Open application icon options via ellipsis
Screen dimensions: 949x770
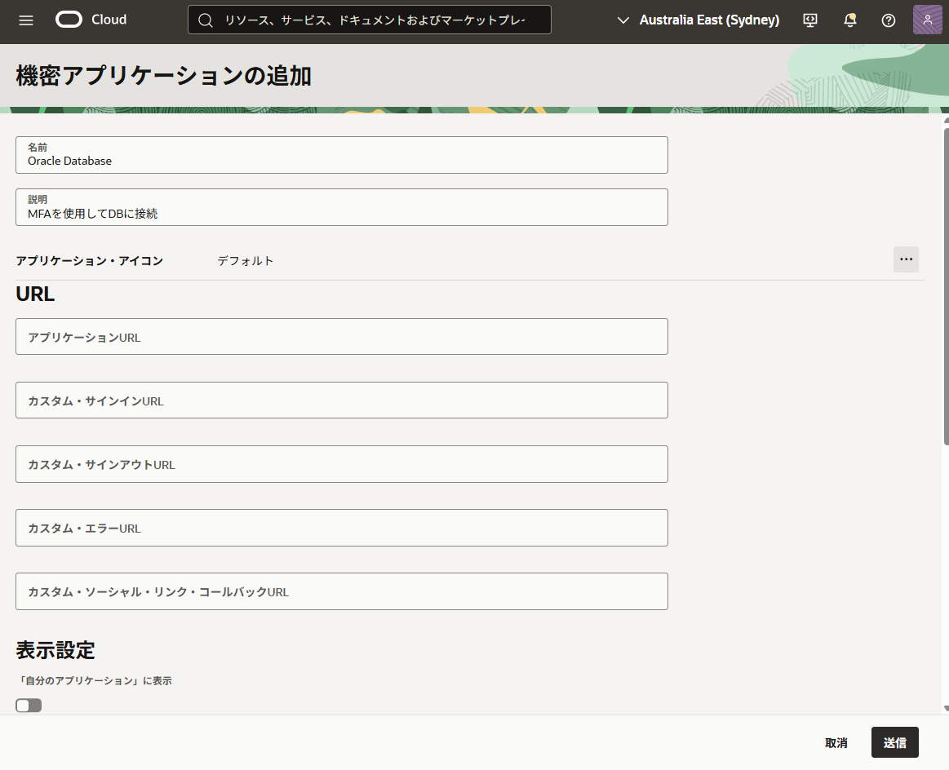pyautogui.click(x=906, y=259)
